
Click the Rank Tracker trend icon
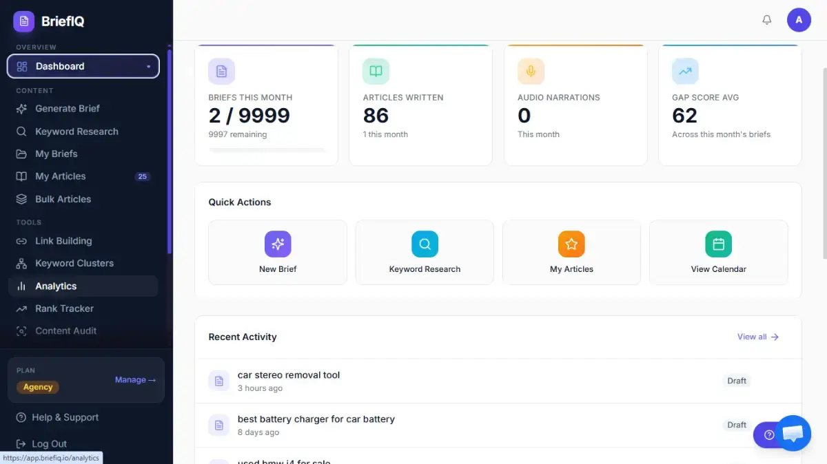[22, 308]
